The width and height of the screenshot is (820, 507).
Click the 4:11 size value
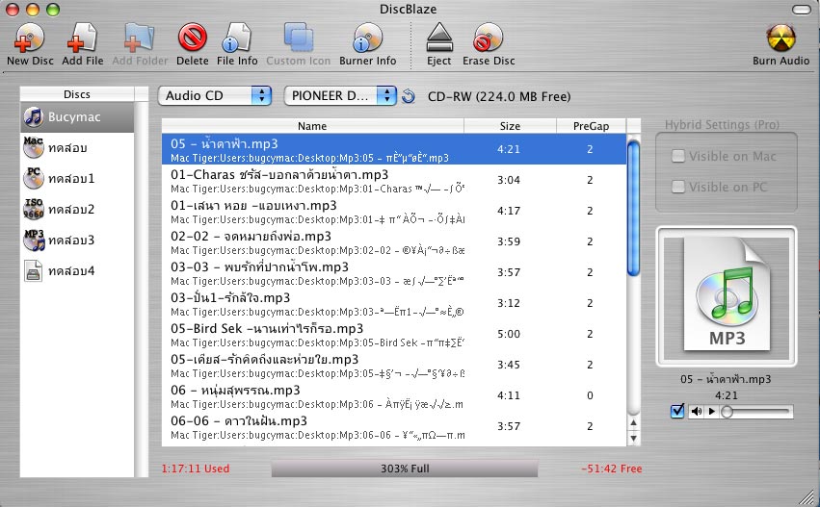509,395
